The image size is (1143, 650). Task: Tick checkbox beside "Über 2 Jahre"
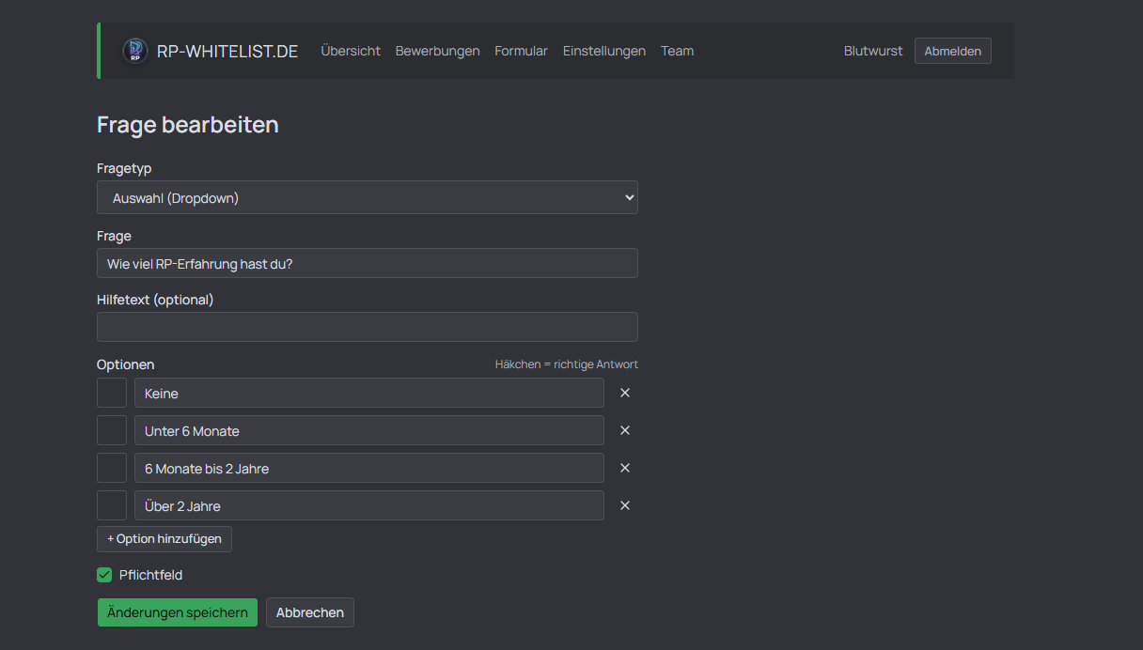pos(112,505)
